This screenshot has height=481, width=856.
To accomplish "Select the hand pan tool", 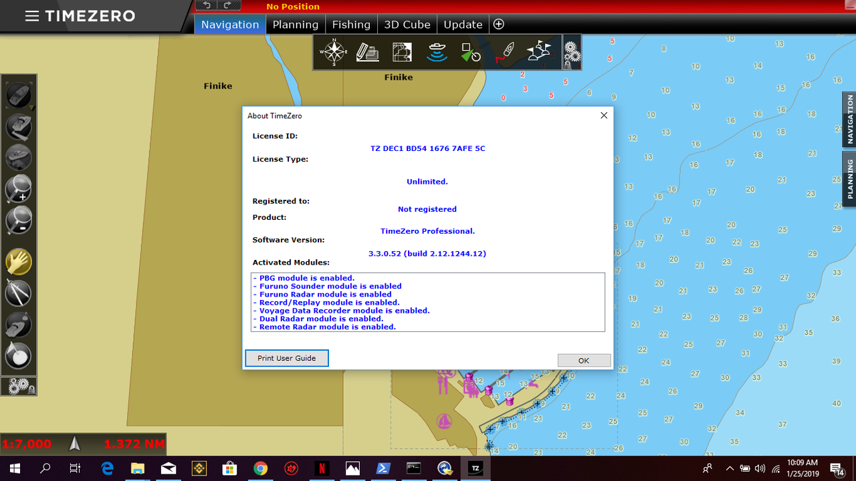I will click(19, 262).
